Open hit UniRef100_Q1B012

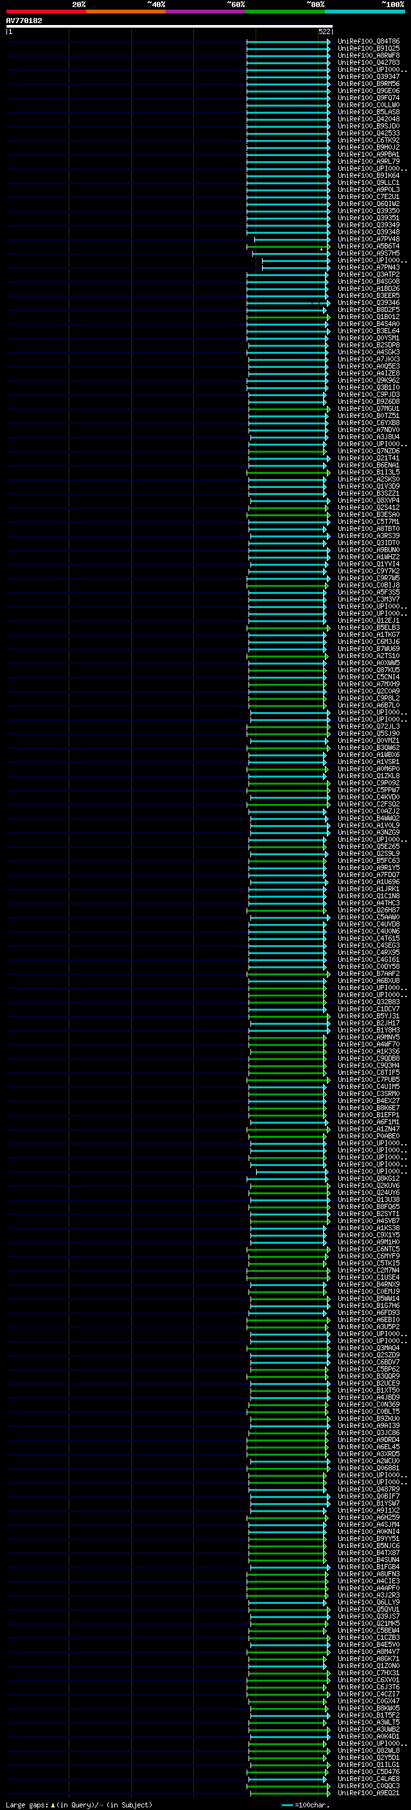(369, 317)
